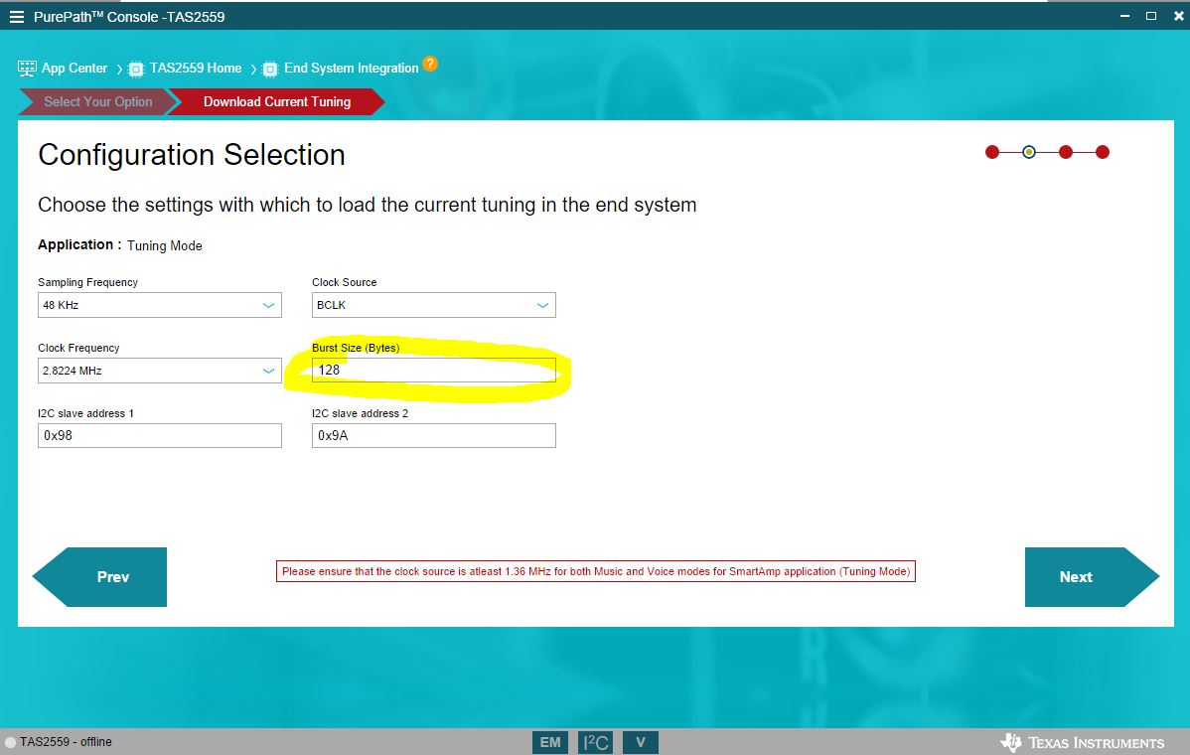Viewport: 1190px width, 755px height.
Task: Click the V status bar button
Action: tap(641, 742)
